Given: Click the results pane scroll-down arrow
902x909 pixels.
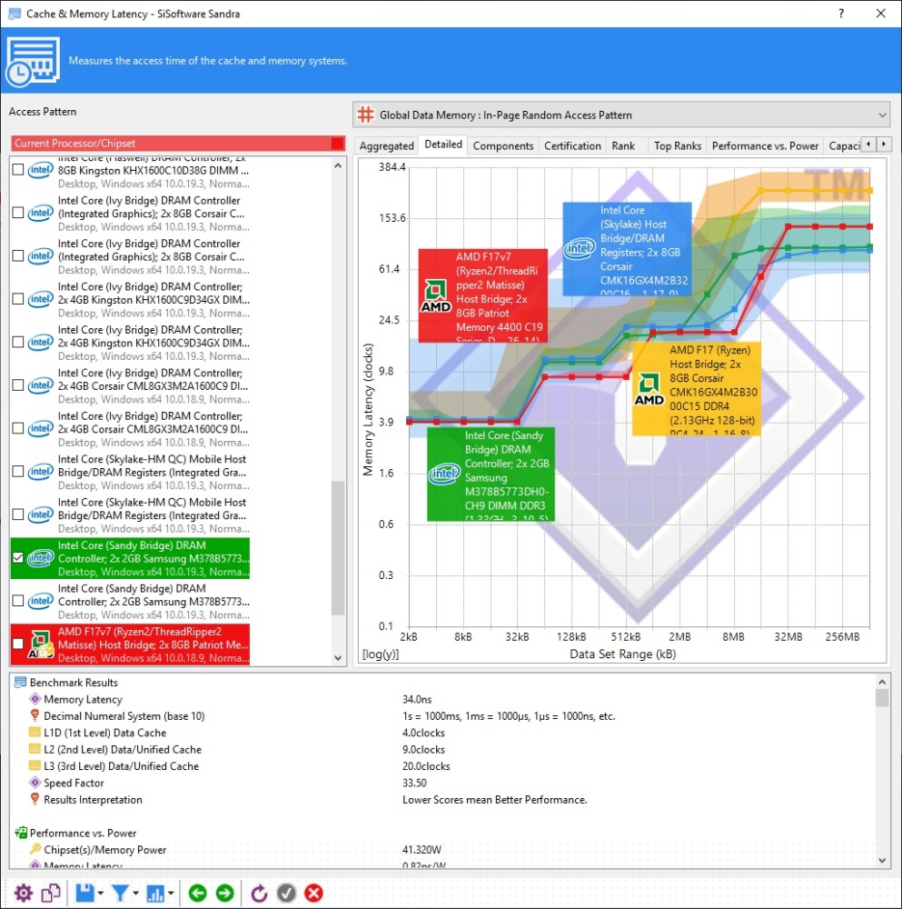Looking at the screenshot, I should 882,861.
